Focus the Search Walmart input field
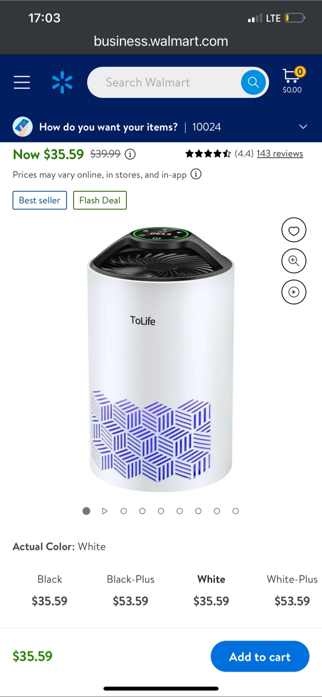 (x=165, y=82)
